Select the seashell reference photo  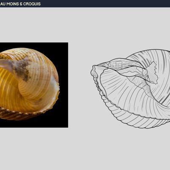[x=34, y=85]
